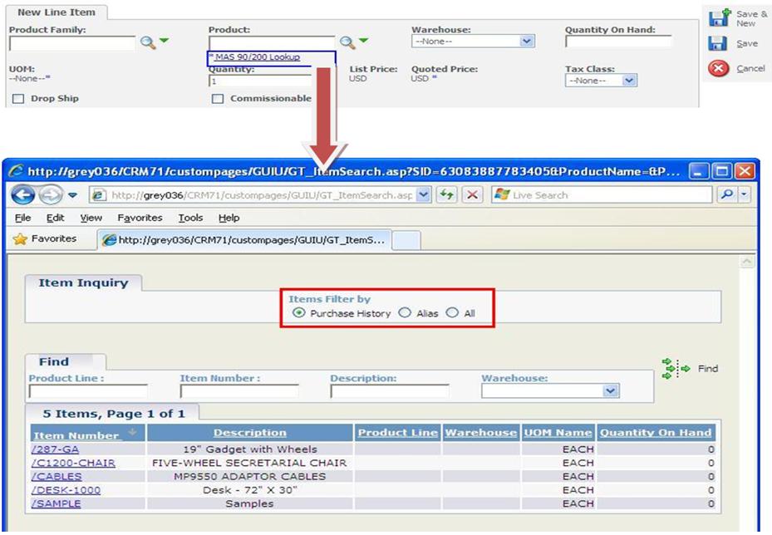Open the Warehouse dropdown in Find panel
This screenshot has width=772, height=535.
pos(550,390)
